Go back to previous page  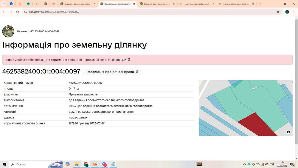click(x=4, y=12)
